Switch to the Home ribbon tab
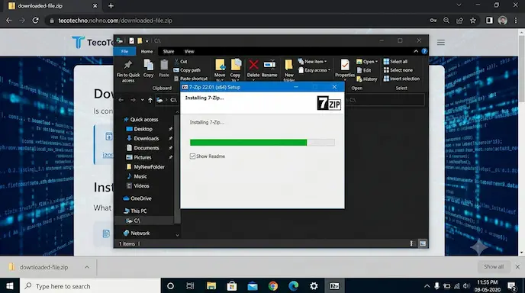The image size is (525, 293). [147, 51]
